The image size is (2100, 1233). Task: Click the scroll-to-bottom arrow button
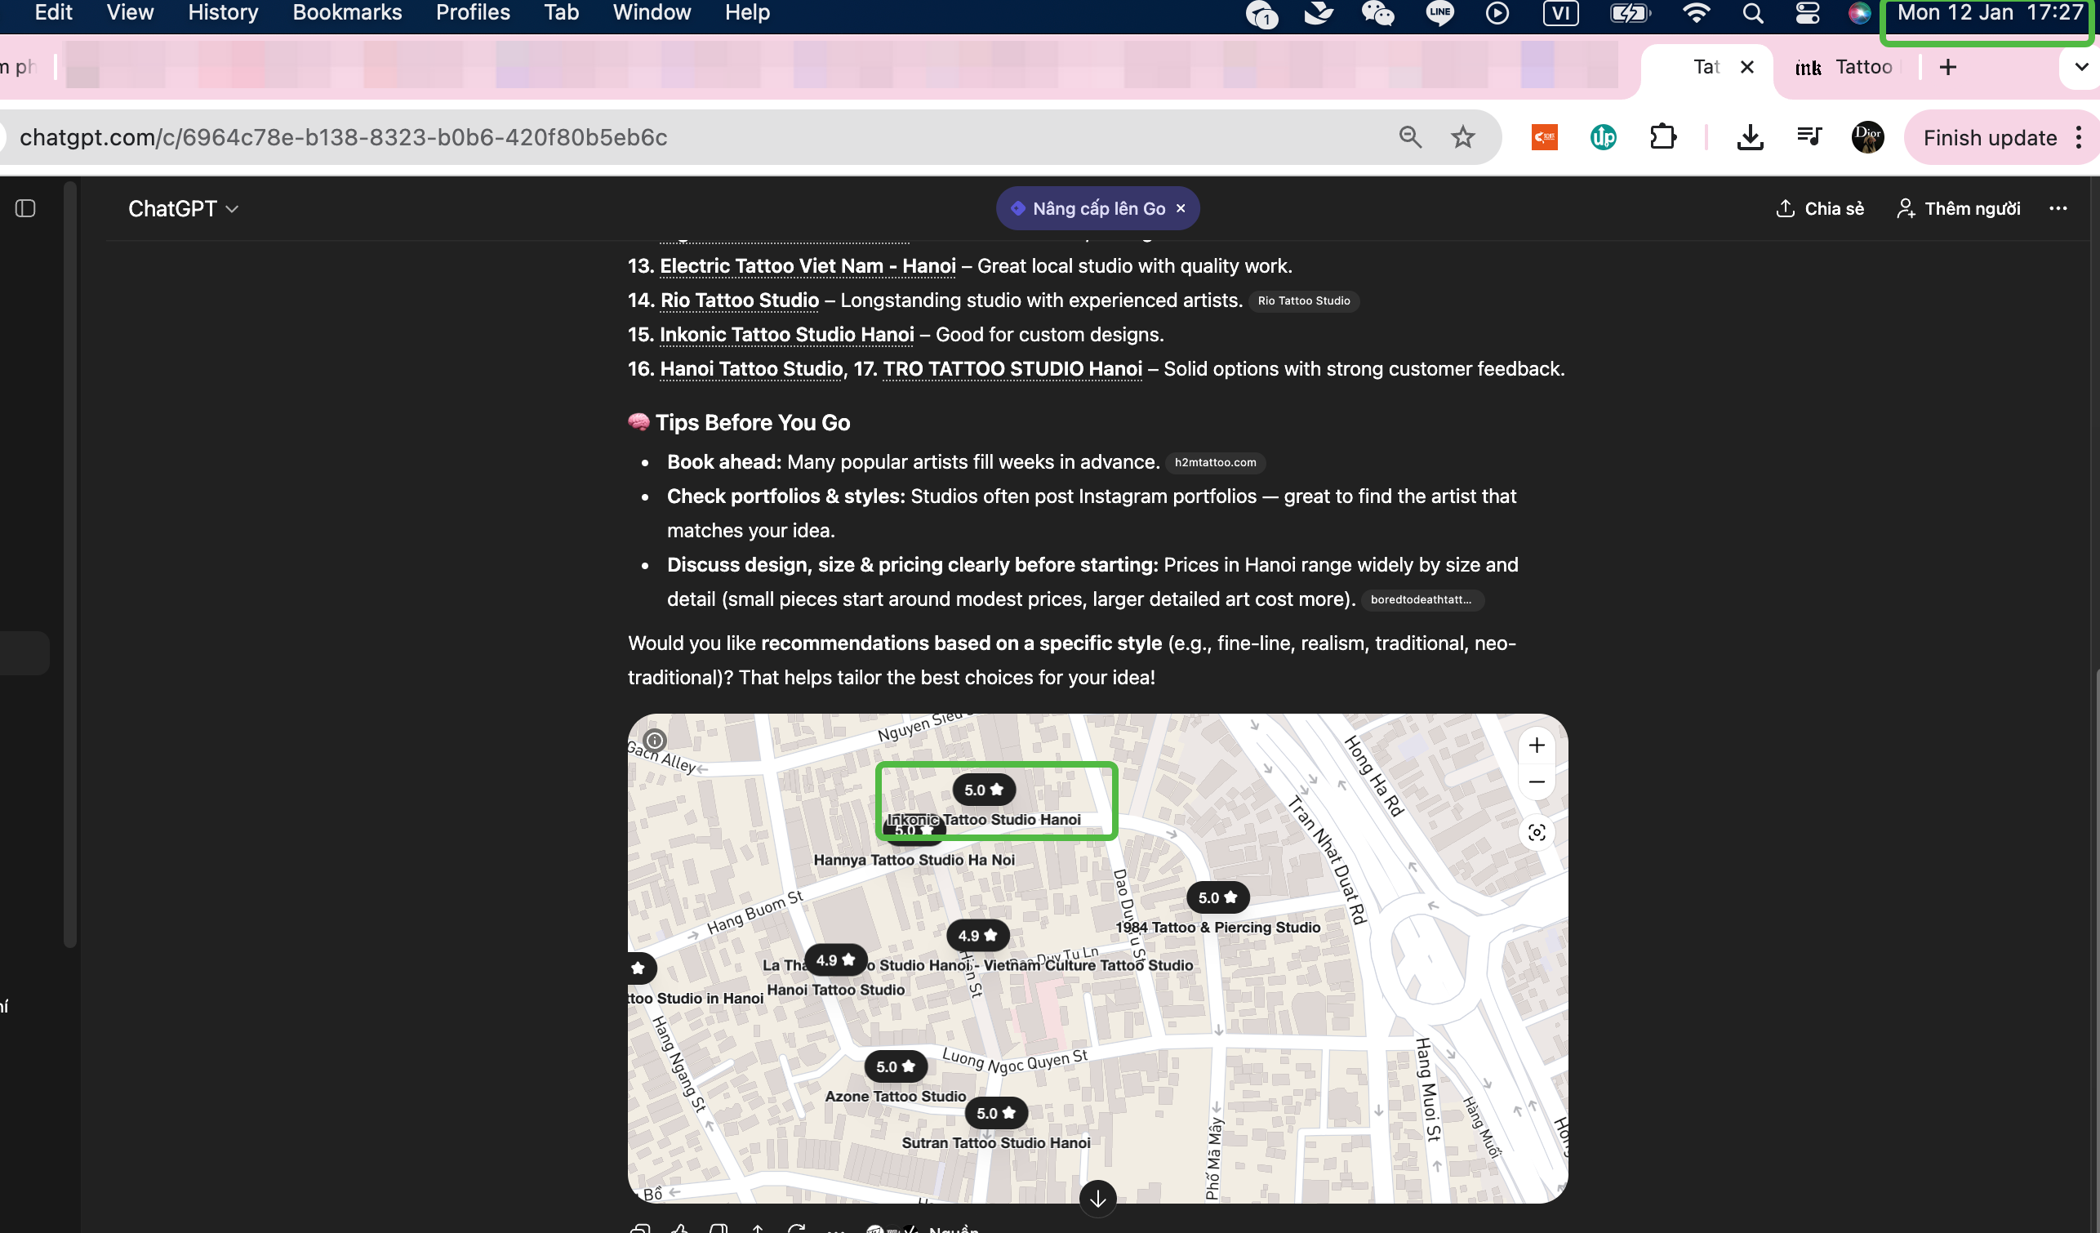[x=1097, y=1198]
